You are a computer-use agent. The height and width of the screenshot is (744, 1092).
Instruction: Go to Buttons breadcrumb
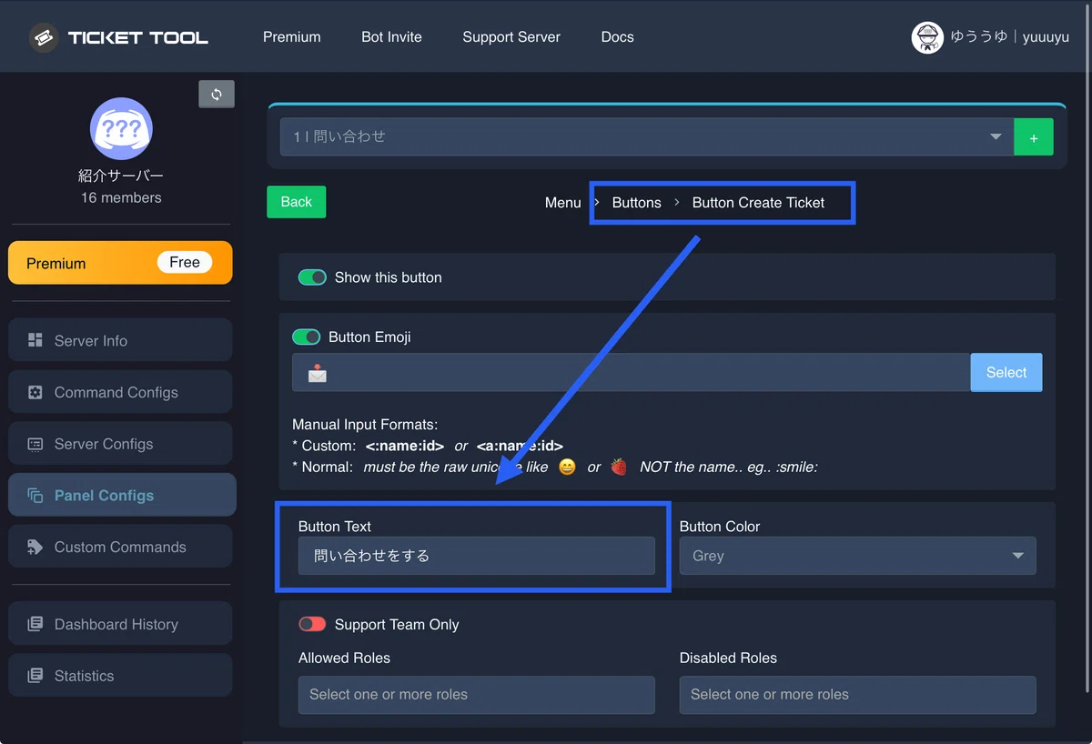point(636,203)
